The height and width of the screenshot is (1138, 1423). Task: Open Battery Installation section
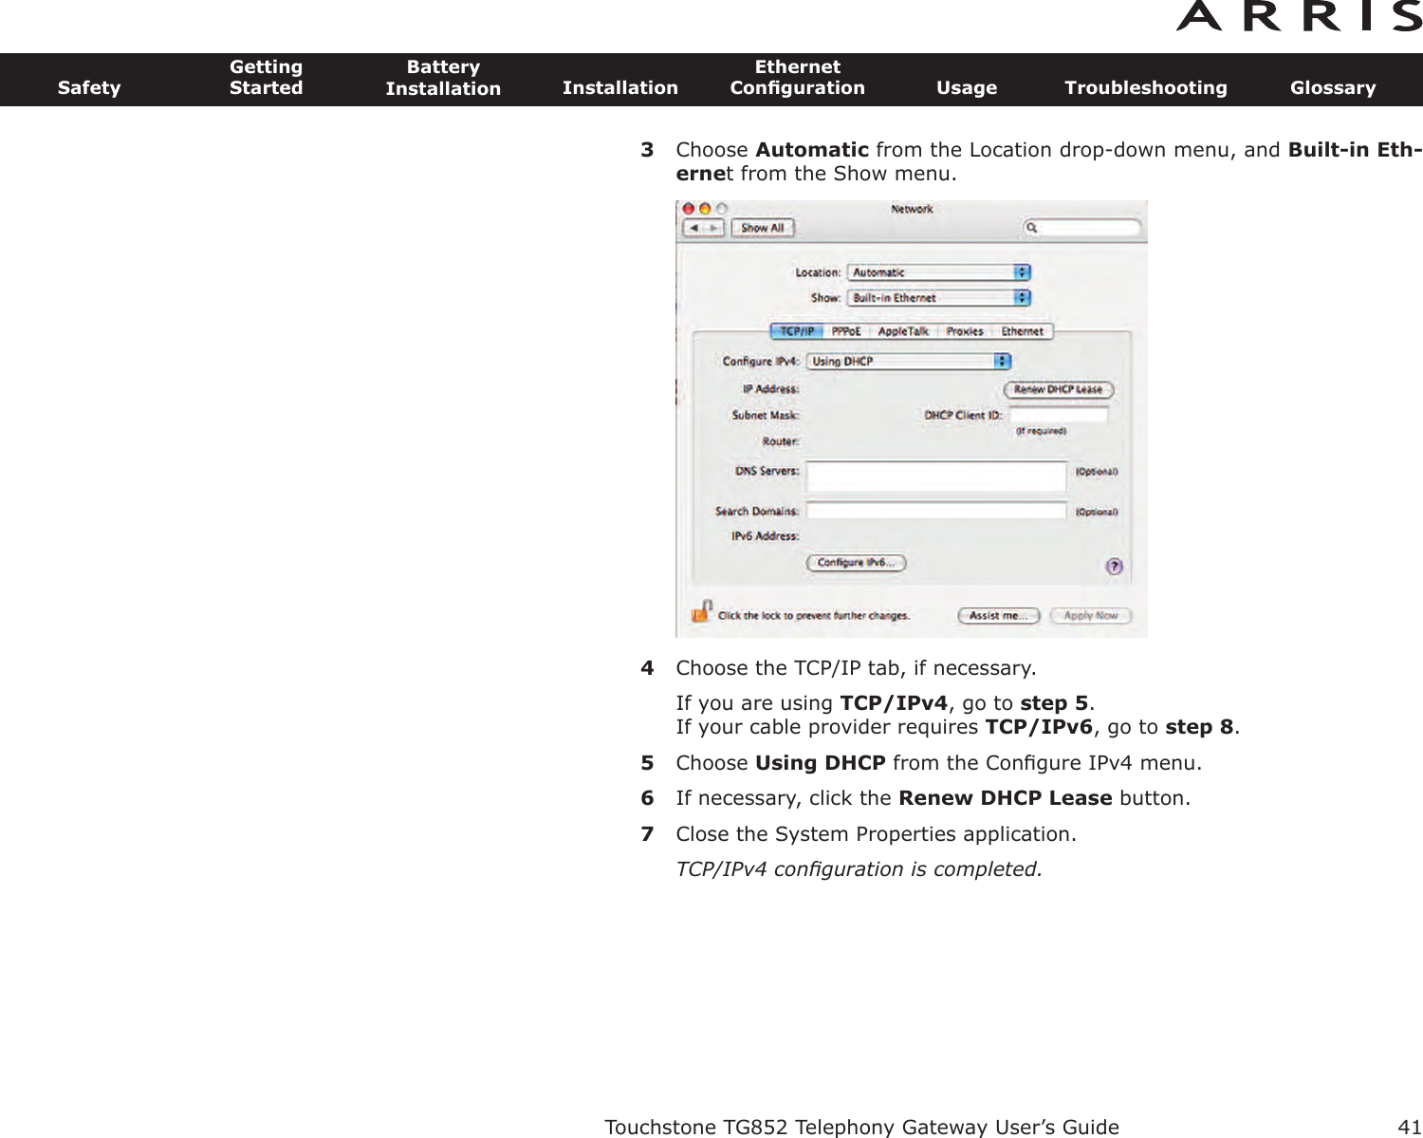click(x=443, y=78)
